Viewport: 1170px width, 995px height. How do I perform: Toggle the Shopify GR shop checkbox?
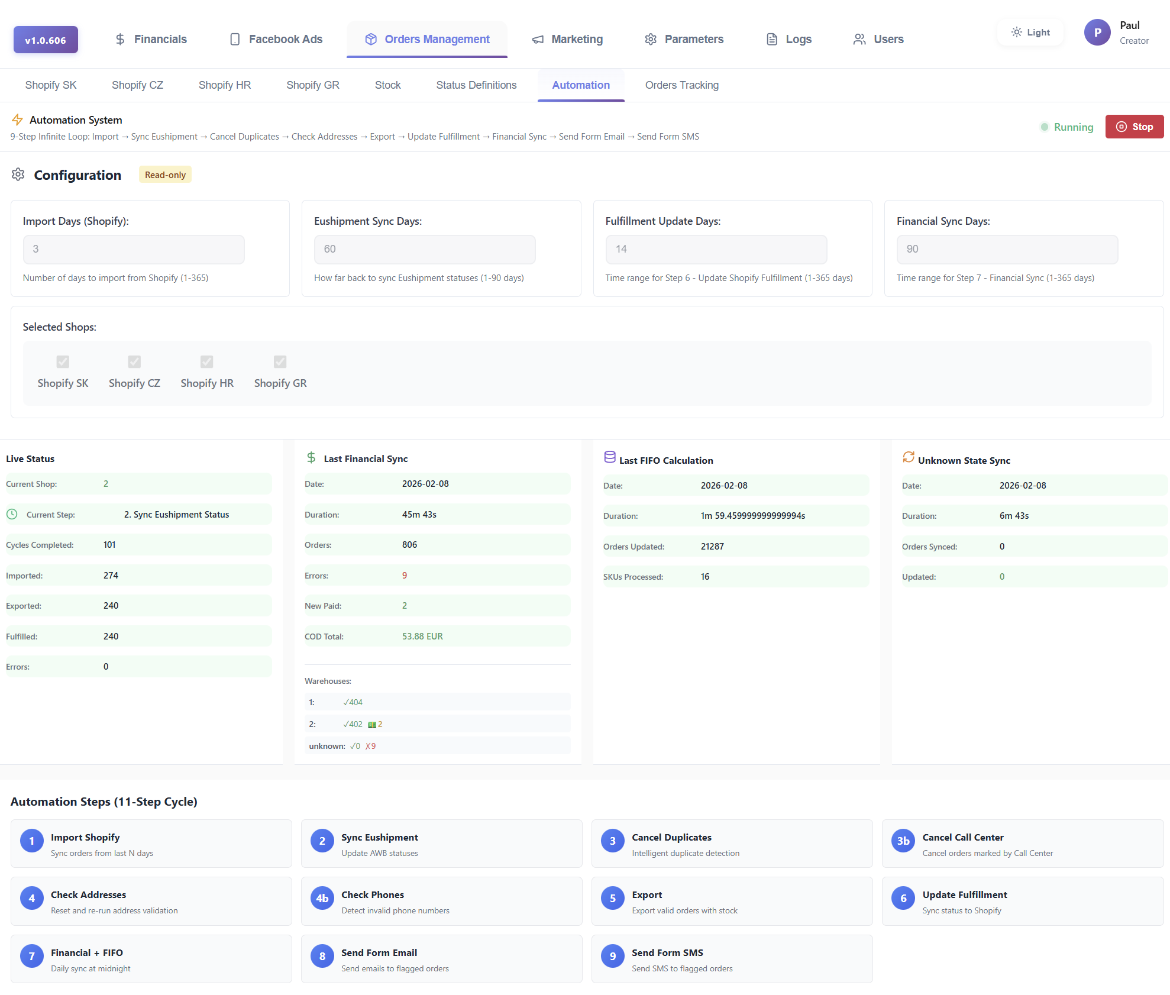(279, 361)
